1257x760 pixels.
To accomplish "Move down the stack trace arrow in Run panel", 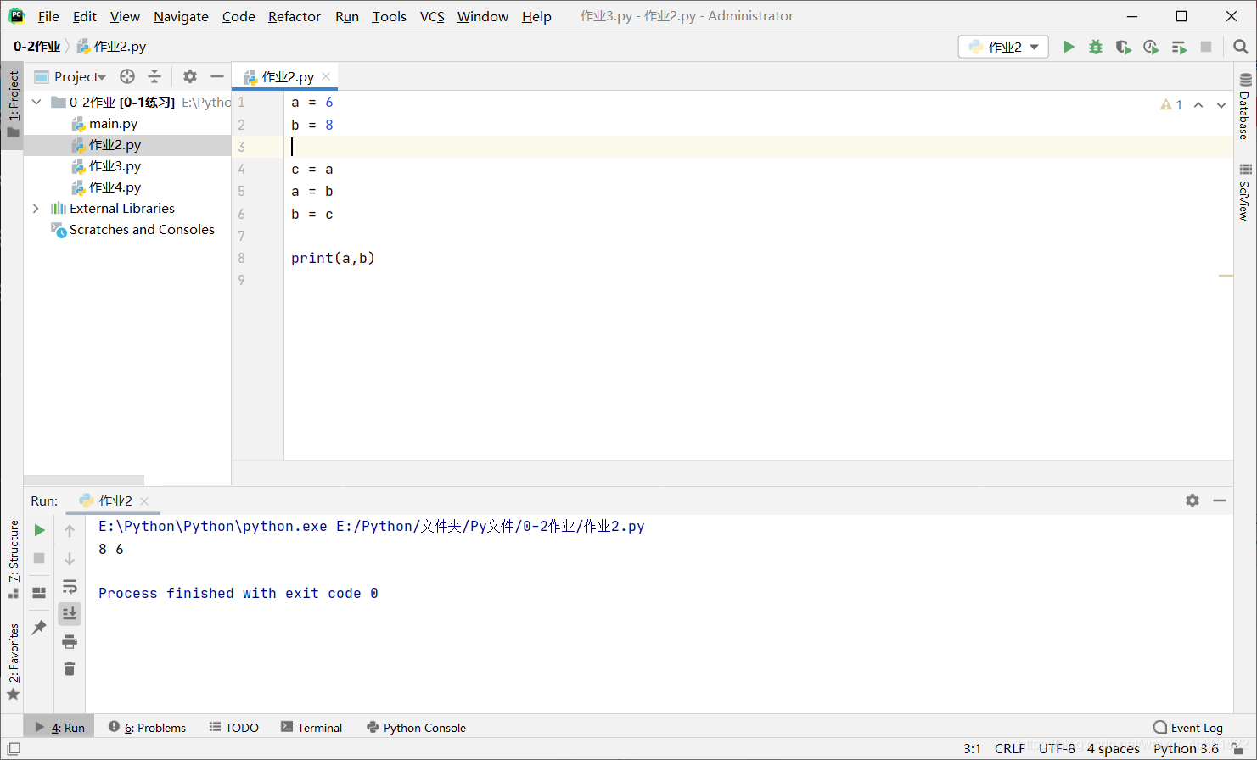I will [x=70, y=558].
